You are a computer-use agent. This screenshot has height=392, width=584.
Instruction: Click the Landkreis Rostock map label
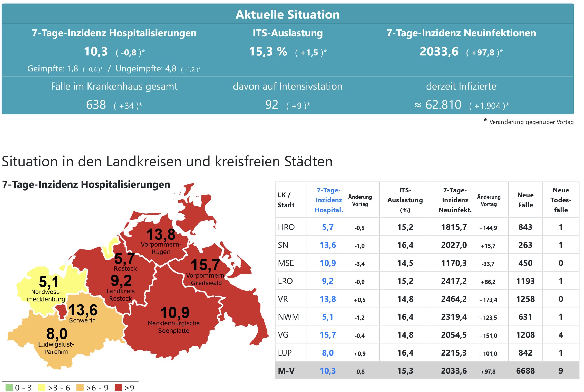[121, 295]
